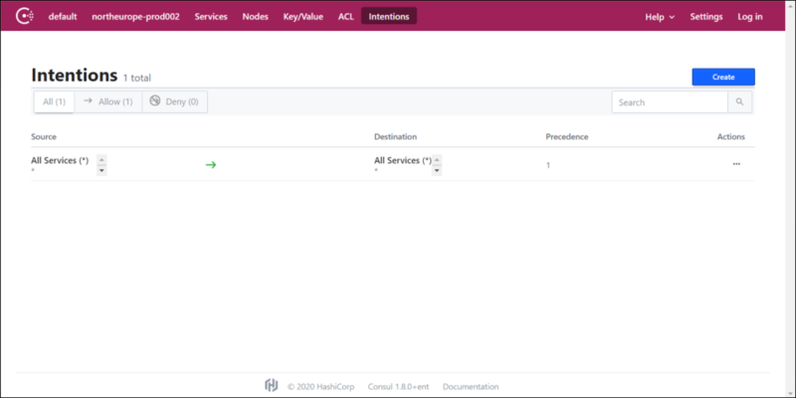This screenshot has width=796, height=398.
Task: Focus the Search input field
Action: tap(670, 102)
